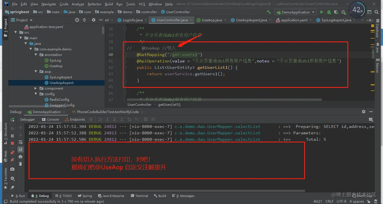This screenshot has width=383, height=204.
Task: Click the green Run button in toolbar
Action: [x=322, y=12]
